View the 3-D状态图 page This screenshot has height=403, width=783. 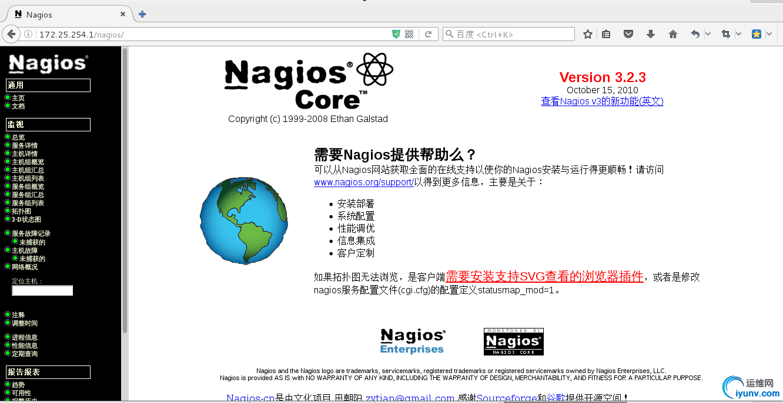point(26,219)
